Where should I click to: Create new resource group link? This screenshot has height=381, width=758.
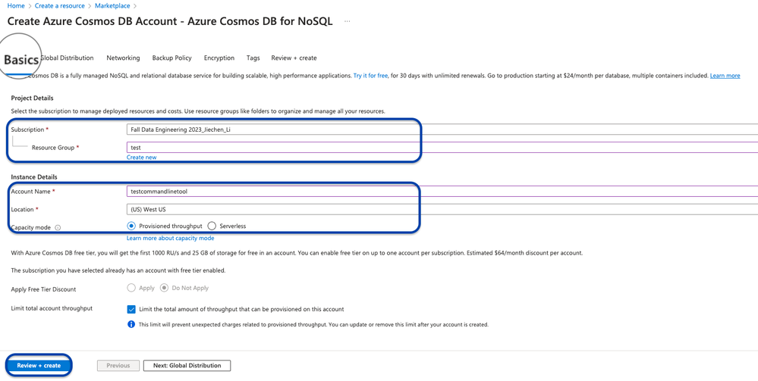142,158
